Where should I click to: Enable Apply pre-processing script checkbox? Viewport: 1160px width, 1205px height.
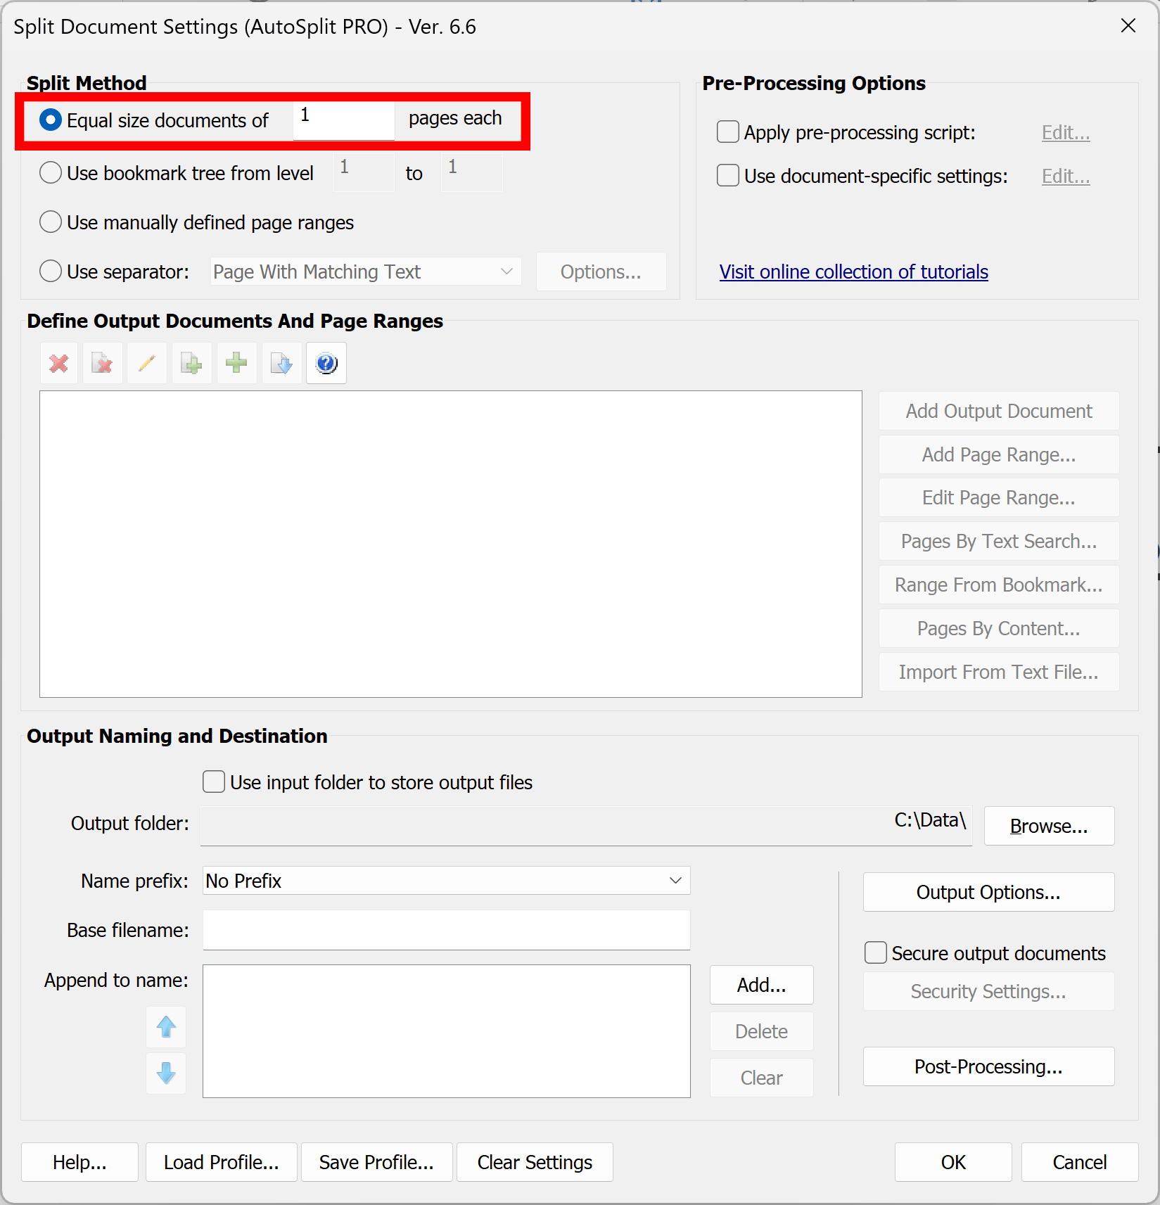coord(728,132)
